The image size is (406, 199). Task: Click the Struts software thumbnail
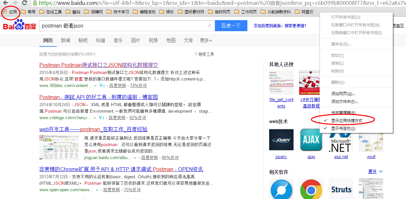[341, 189]
